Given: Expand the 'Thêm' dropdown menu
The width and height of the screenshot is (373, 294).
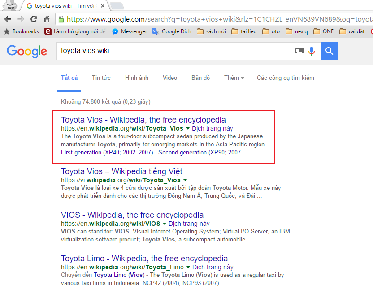Looking at the screenshot, I should [x=234, y=78].
